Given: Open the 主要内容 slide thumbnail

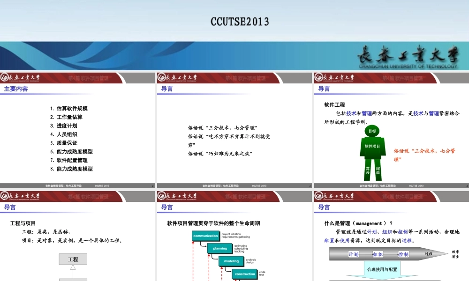Looking at the screenshot, I should click(77, 130).
